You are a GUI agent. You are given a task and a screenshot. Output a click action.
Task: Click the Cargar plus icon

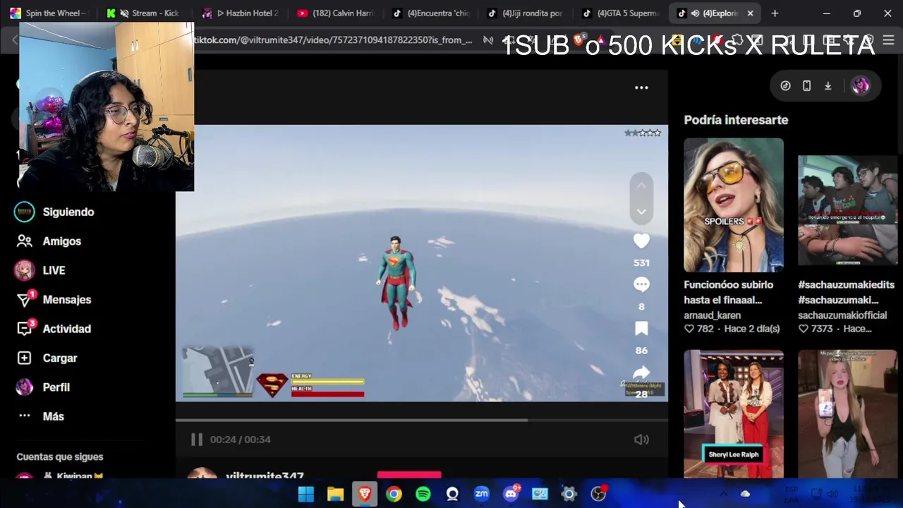pos(24,358)
